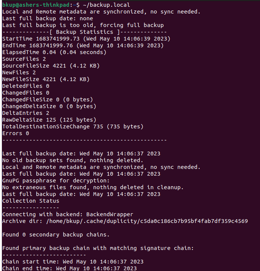
Task: Click the RawDeltaSize 125 line
Action: pos(49,120)
